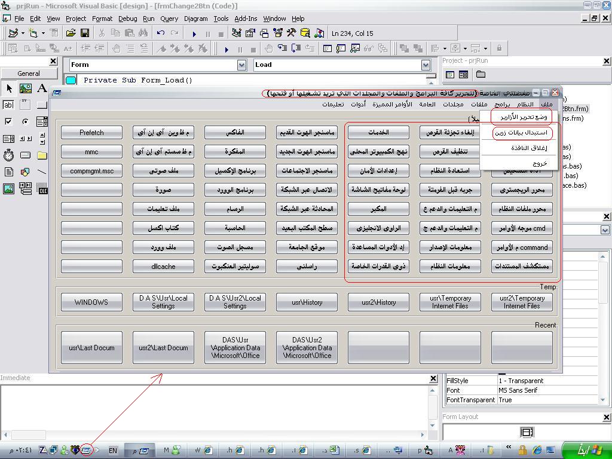
Task: Open the Toolbox hammer icon
Action: [x=292, y=33]
